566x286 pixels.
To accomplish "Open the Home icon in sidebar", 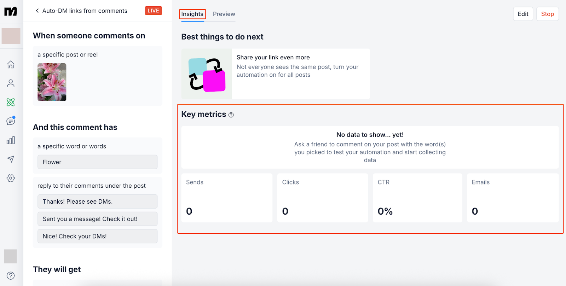I will point(11,65).
